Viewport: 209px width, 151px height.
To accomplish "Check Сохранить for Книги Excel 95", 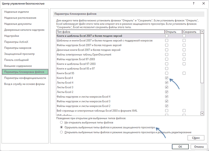I will pos(184,73).
